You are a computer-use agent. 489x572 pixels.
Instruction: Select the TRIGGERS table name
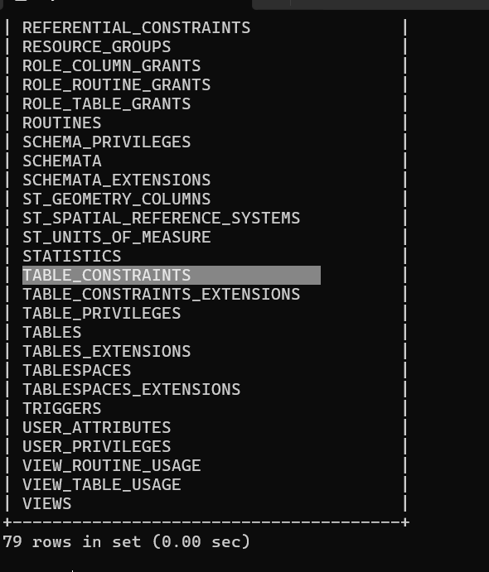click(x=62, y=408)
